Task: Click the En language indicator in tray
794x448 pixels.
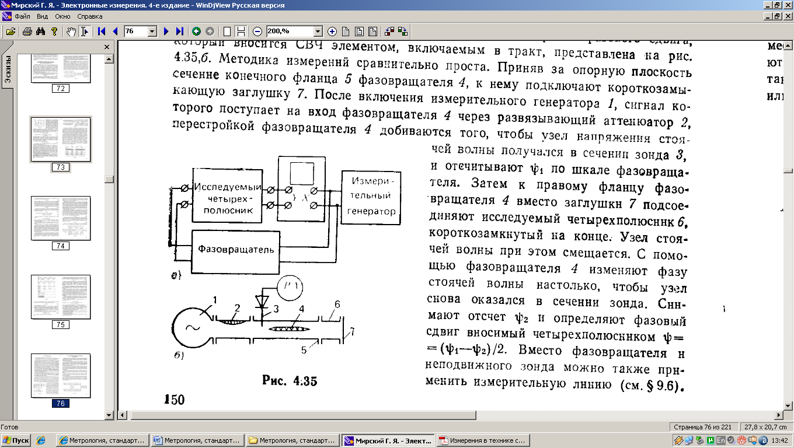Action: (721, 440)
